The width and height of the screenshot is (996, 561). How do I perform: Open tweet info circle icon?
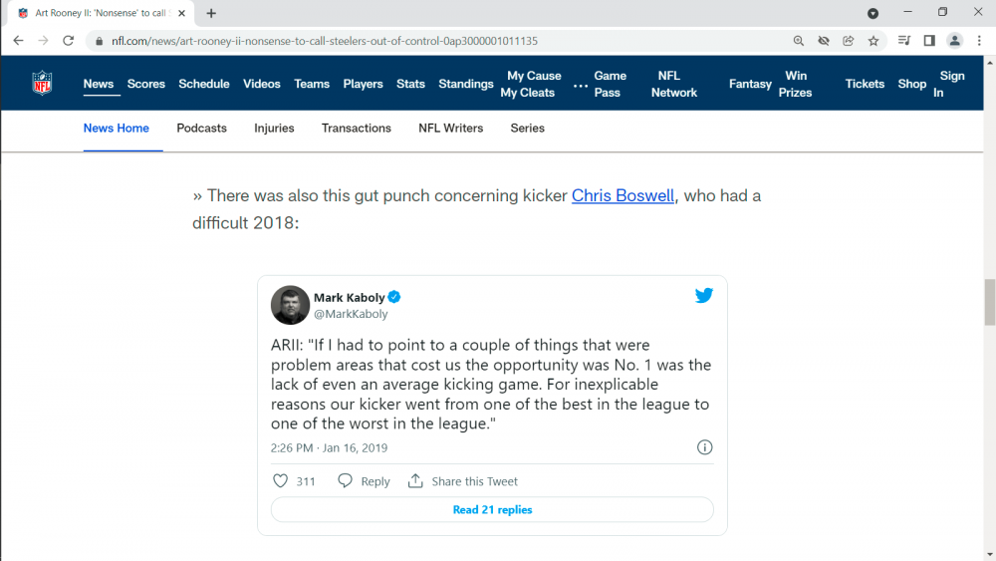704,447
